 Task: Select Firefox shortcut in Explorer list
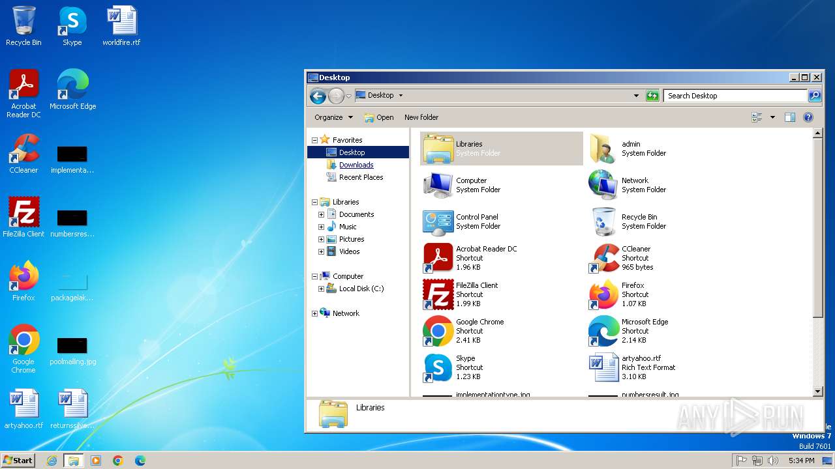tap(667, 294)
